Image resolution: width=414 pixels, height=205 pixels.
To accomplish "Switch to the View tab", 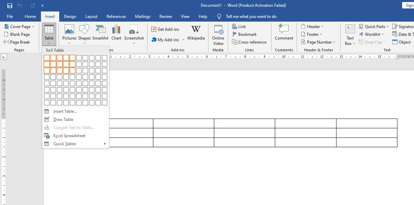I will [185, 16].
